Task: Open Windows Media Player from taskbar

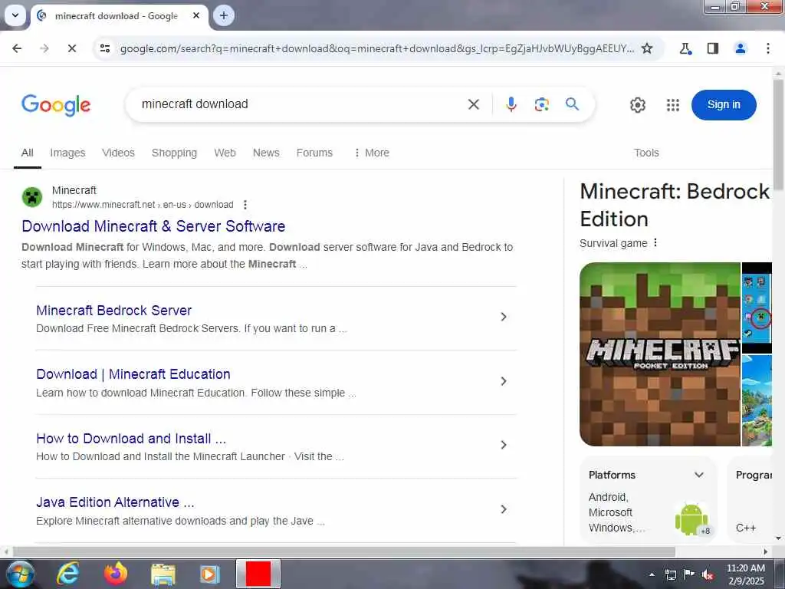Action: pyautogui.click(x=210, y=574)
